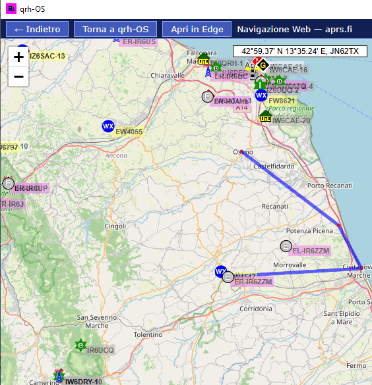Click the Recanati town name on map
Image resolution: width=372 pixels, height=385 pixels.
coord(274,206)
